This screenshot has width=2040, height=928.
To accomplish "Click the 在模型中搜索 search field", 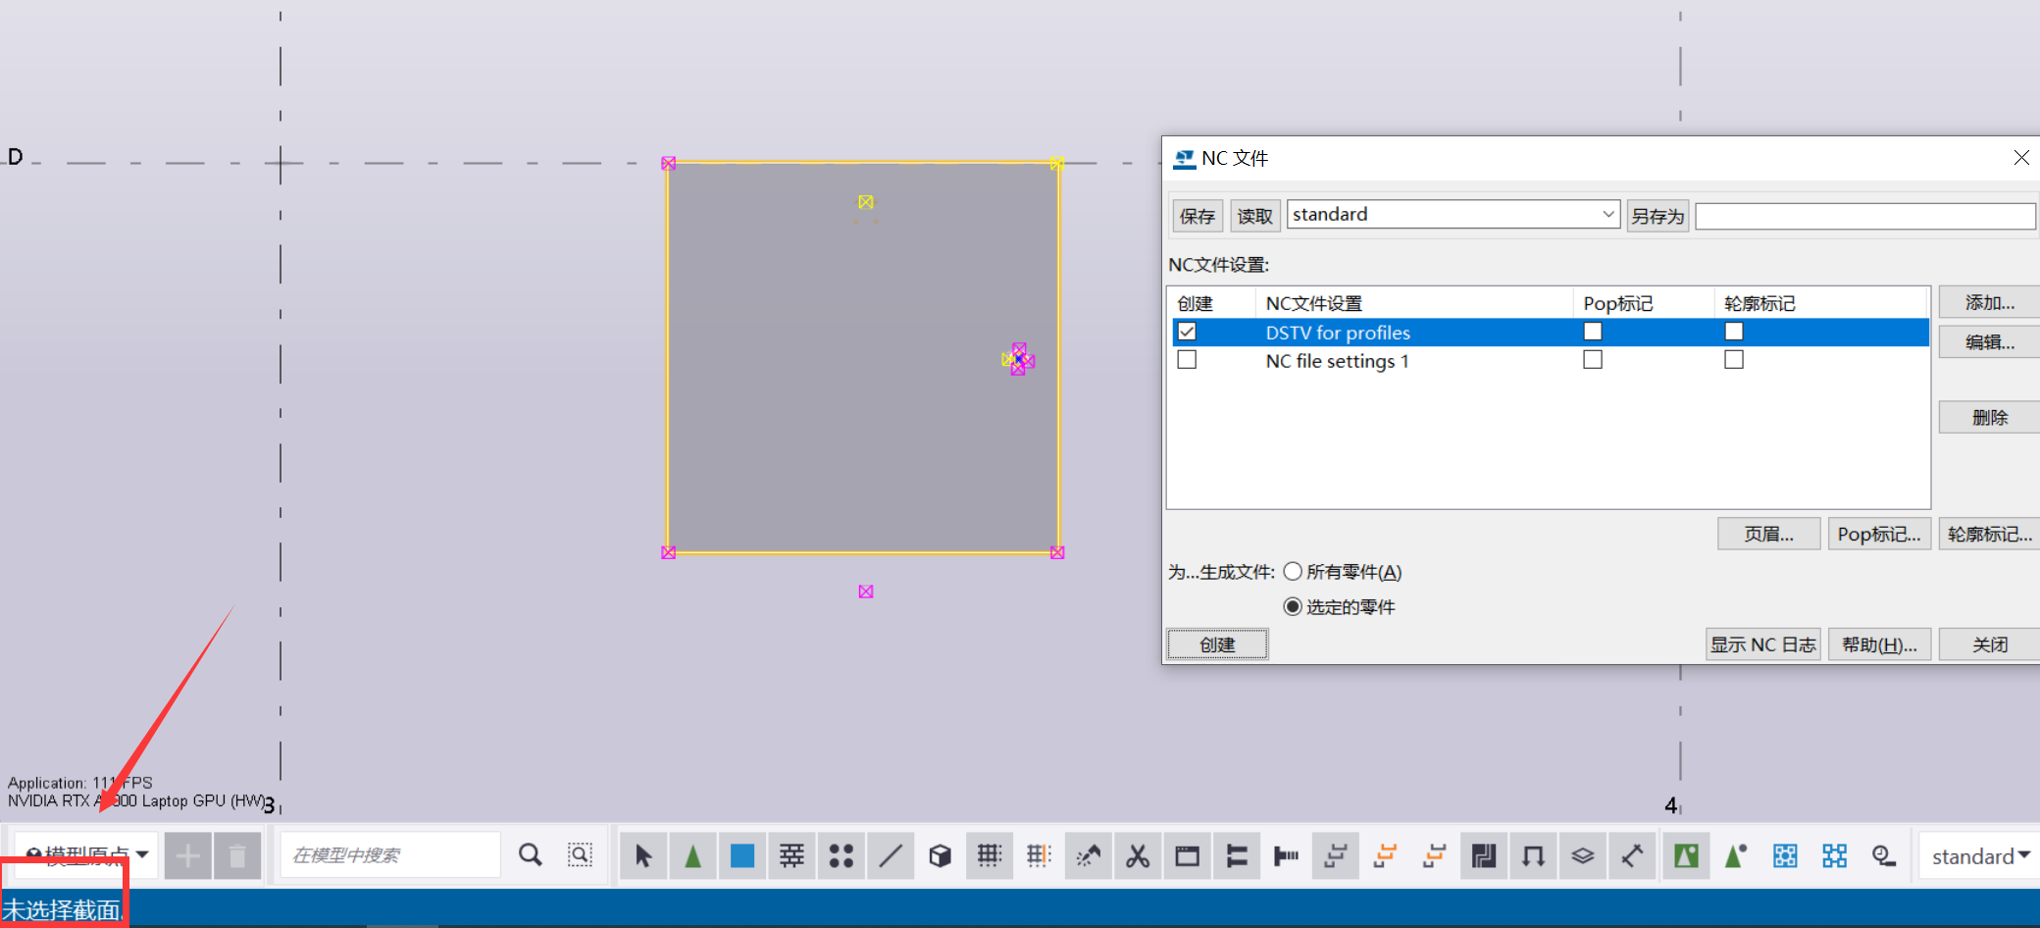I will click(390, 855).
